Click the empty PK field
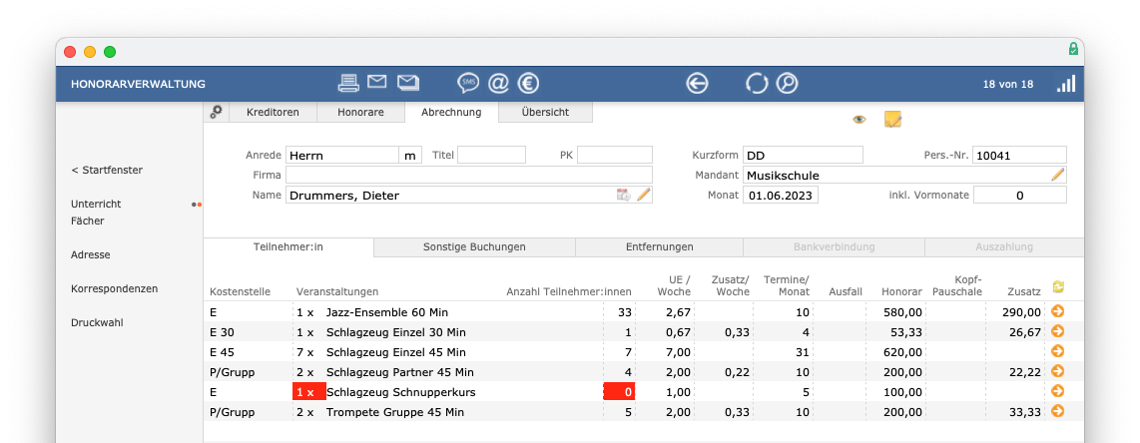Viewport: 1140px width, 443px height. pyautogui.click(x=615, y=155)
